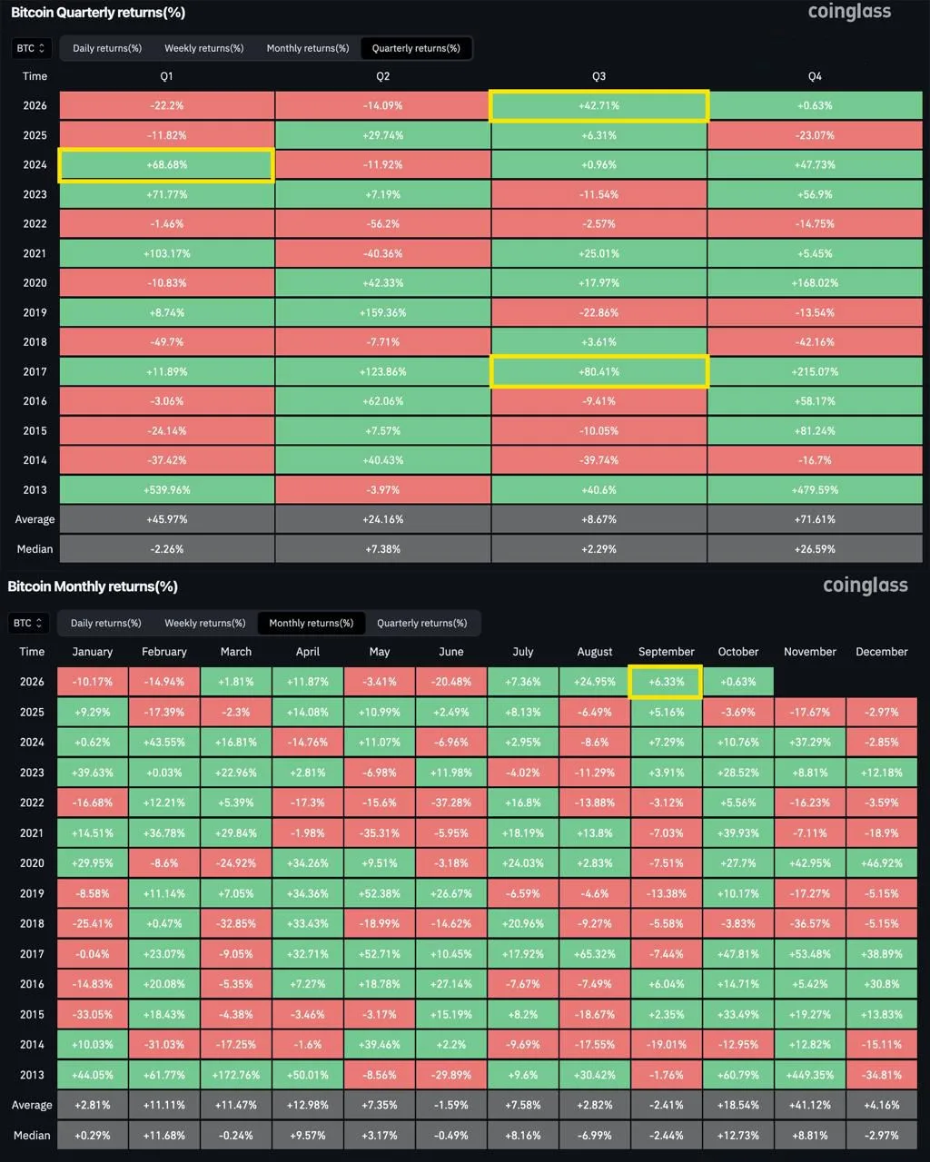Select Weekly returns(%) tab in the Quarterly panel

point(204,48)
